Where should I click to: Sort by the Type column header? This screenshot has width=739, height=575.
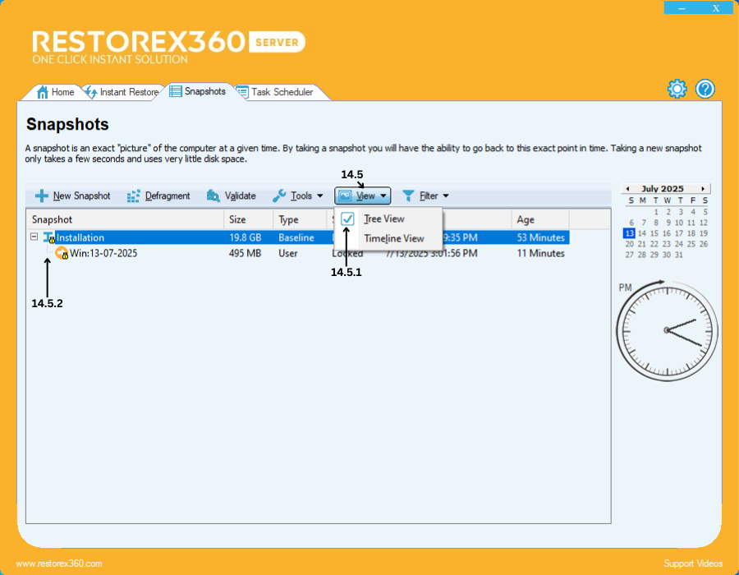point(300,219)
